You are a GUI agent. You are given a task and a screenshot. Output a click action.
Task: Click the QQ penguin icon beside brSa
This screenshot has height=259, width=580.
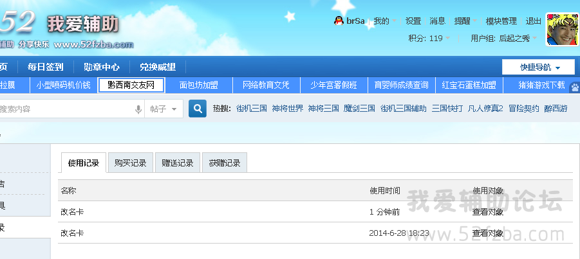pos(339,21)
